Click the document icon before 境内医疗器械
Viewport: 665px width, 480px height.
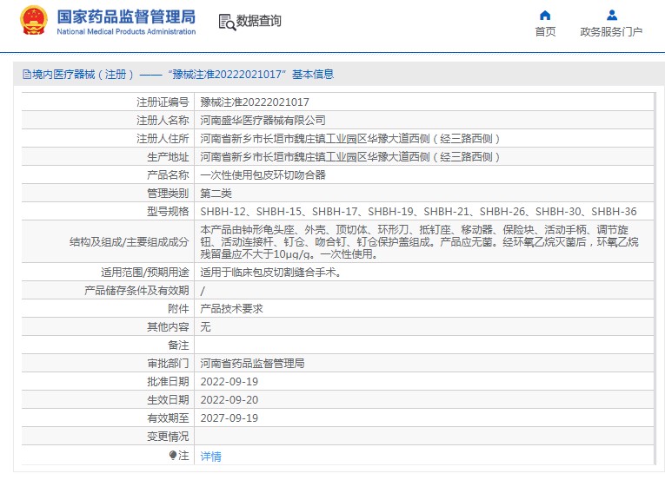point(27,75)
